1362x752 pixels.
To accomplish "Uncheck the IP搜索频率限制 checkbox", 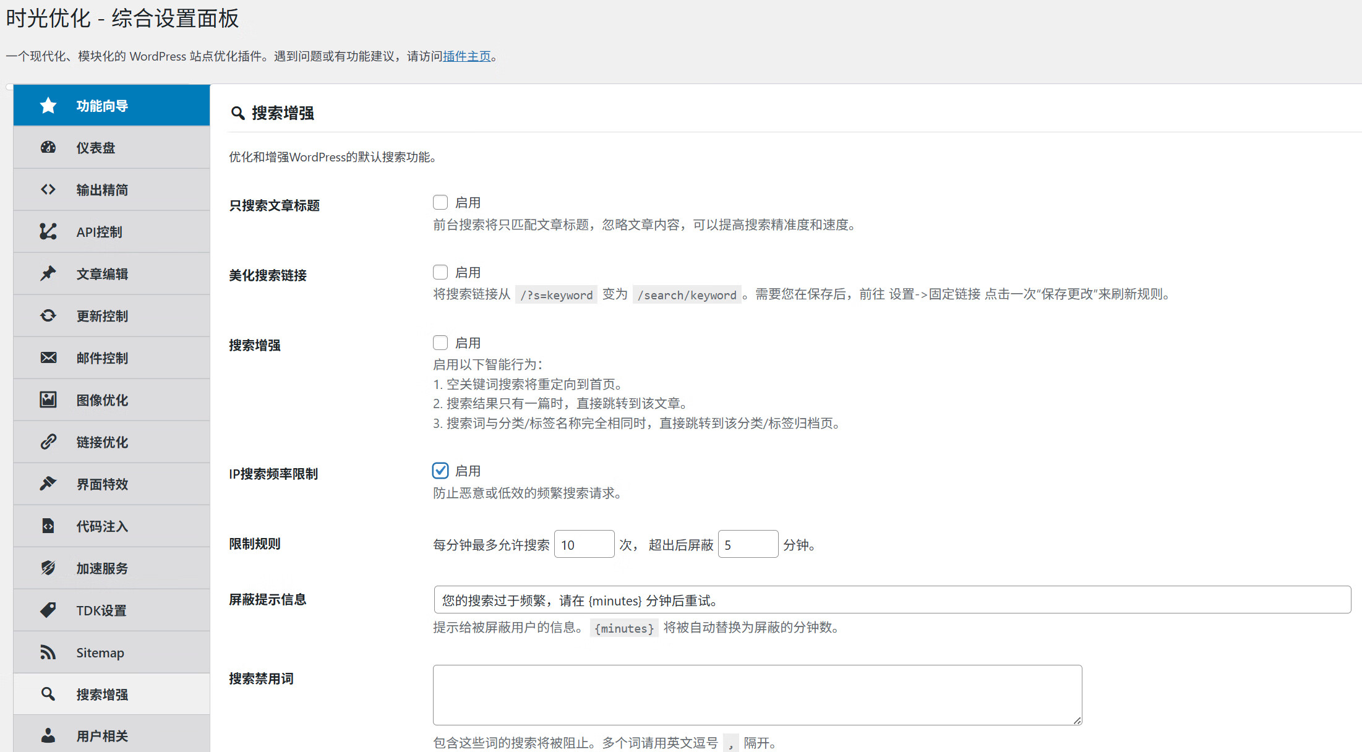I will [440, 471].
